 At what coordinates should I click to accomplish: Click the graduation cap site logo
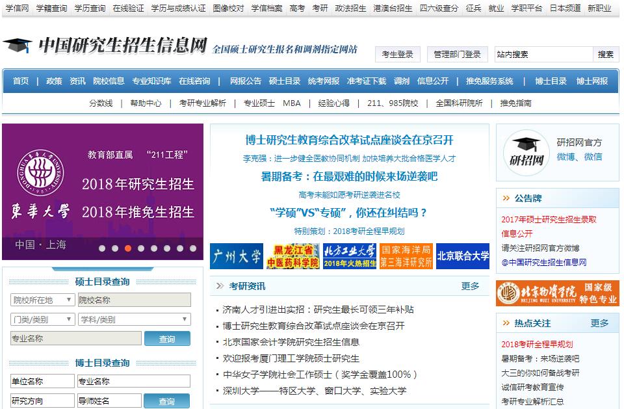point(18,45)
